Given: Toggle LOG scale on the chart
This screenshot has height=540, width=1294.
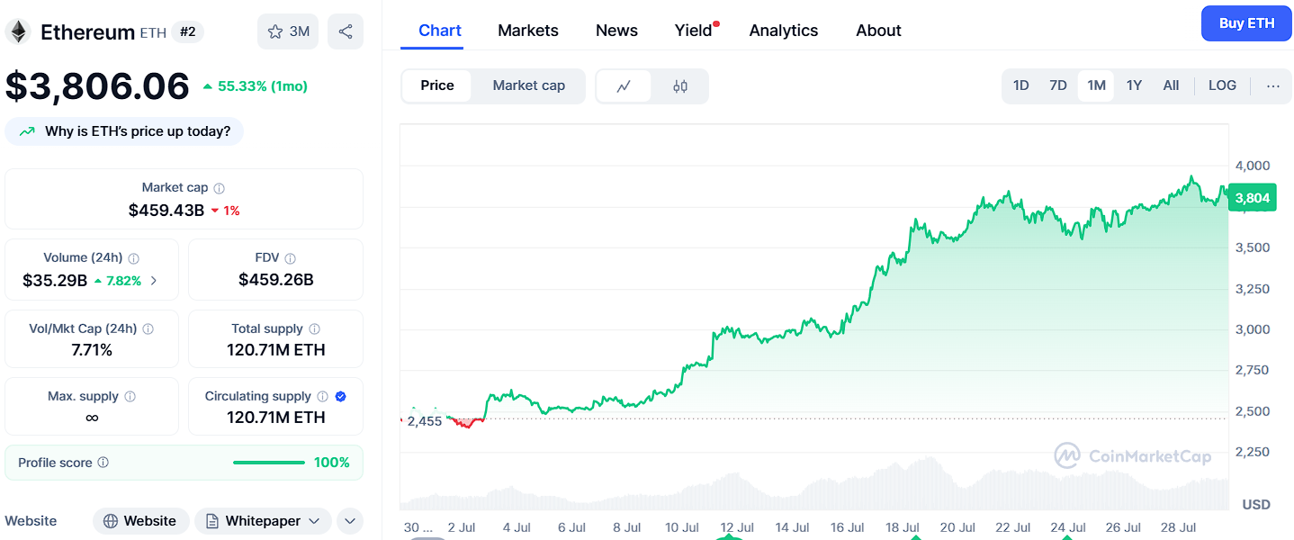Looking at the screenshot, I should click(1221, 85).
